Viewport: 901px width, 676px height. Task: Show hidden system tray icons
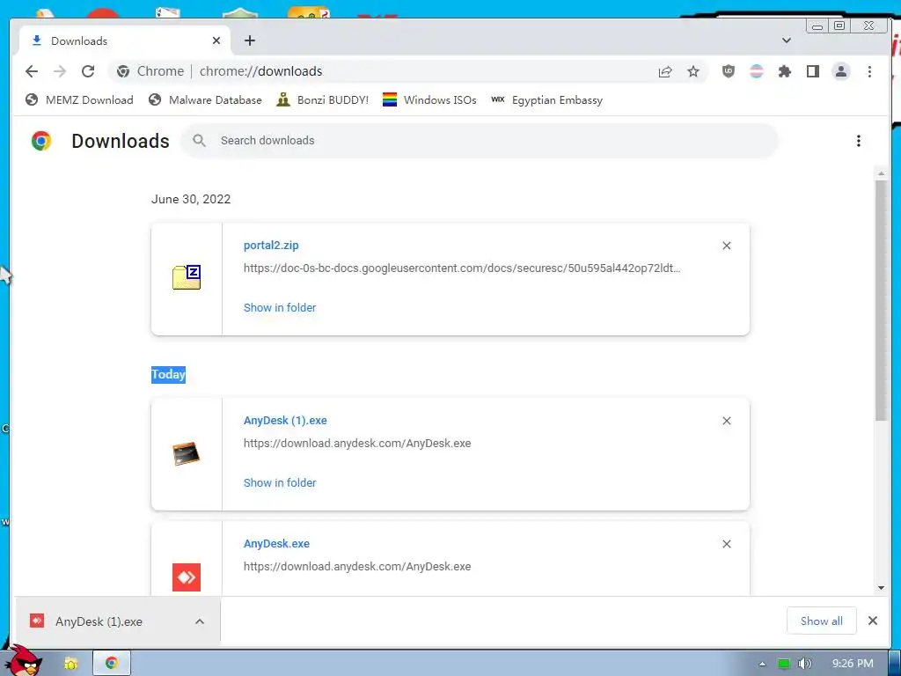762,664
